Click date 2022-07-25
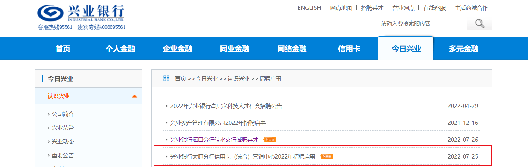 coord(463,156)
